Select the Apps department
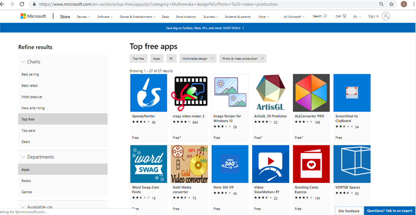The width and height of the screenshot is (416, 215). [x=63, y=169]
